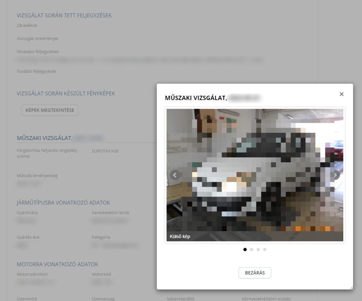Click the EUROTAX kód label

[105, 151]
